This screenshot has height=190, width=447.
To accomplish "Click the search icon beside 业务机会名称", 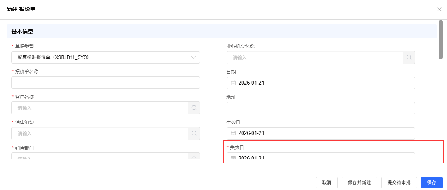I will (x=409, y=57).
